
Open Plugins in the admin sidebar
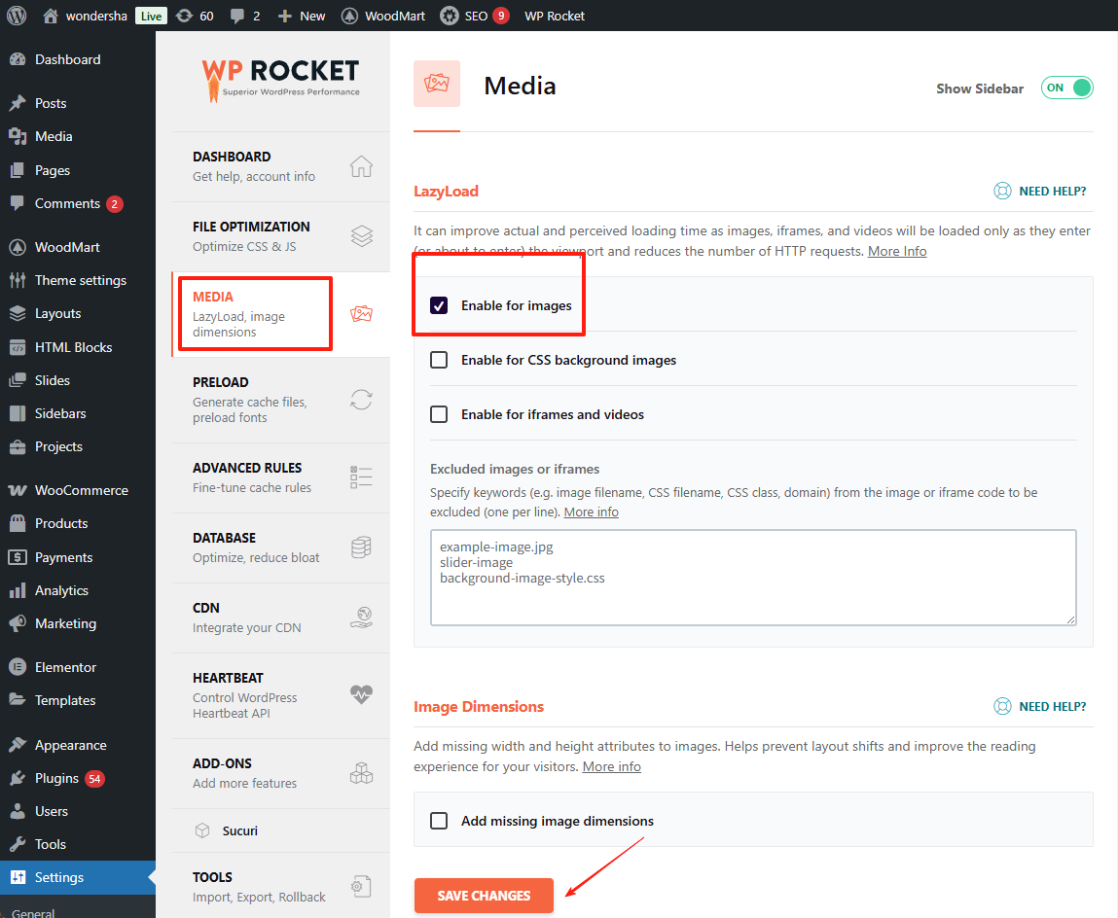57,778
